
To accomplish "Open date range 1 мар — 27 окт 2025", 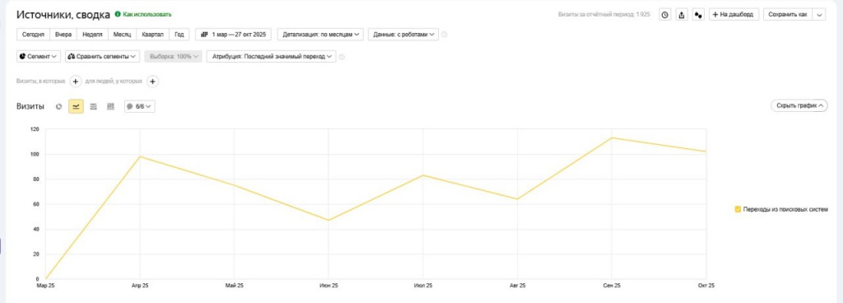I will (233, 35).
